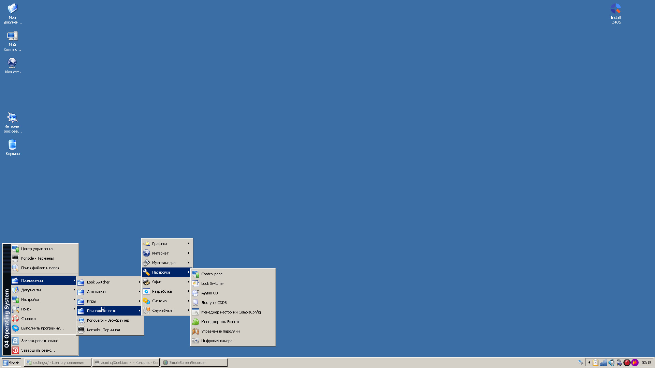Select Control panel in Настройка submenu

(212, 274)
